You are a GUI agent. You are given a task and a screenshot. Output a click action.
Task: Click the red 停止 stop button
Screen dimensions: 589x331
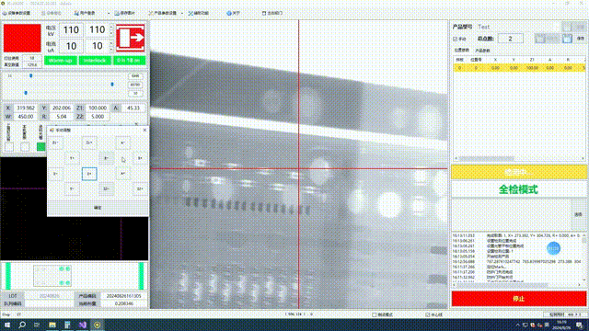(x=518, y=299)
